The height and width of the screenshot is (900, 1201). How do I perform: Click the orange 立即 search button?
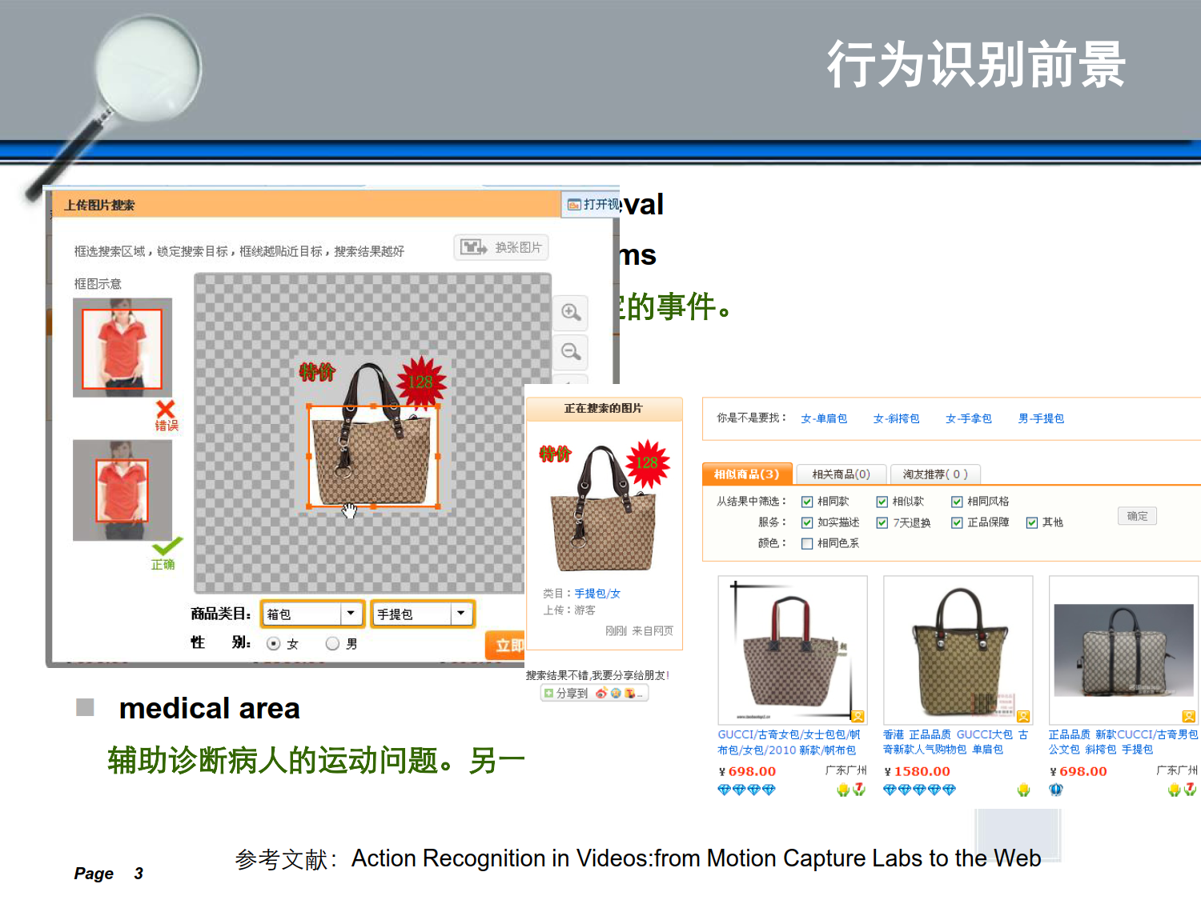[506, 645]
